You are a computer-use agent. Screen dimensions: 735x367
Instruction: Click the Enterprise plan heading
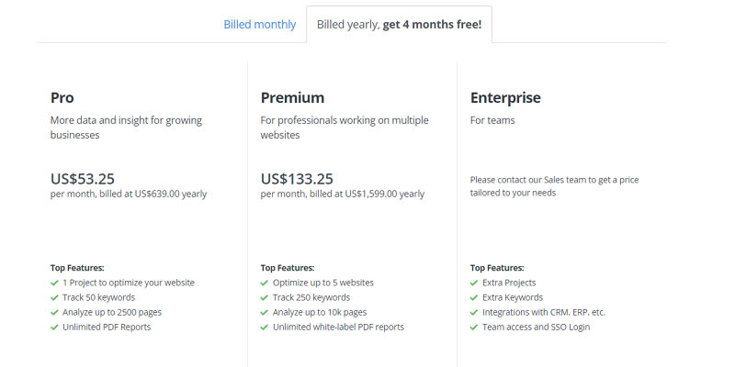(505, 98)
